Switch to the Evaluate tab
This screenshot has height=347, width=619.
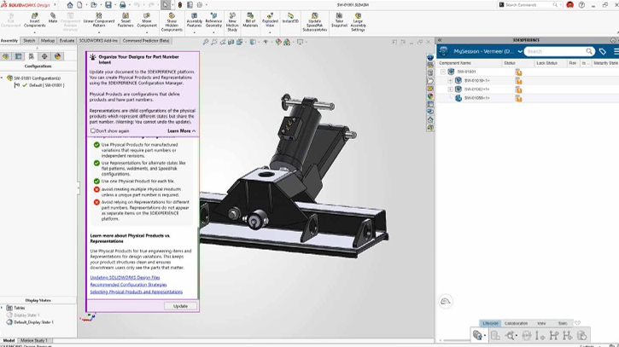click(67, 41)
